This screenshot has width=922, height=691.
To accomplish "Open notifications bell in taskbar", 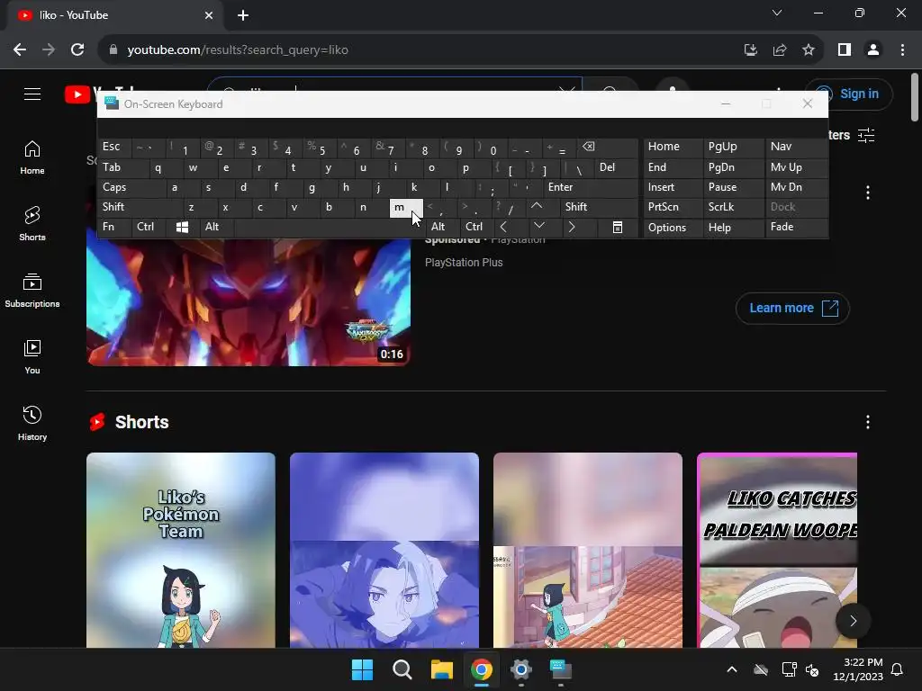I will 898,669.
